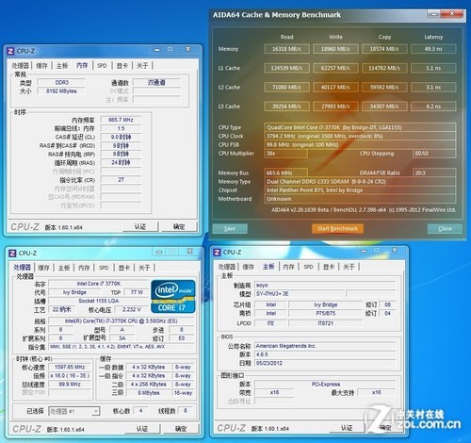Select 主板 tab in the memory window
471x443 pixels.
pyautogui.click(x=62, y=65)
